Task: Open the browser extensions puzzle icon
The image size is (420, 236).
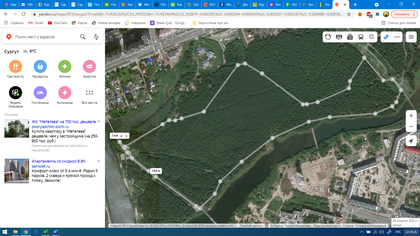Action: (x=377, y=14)
